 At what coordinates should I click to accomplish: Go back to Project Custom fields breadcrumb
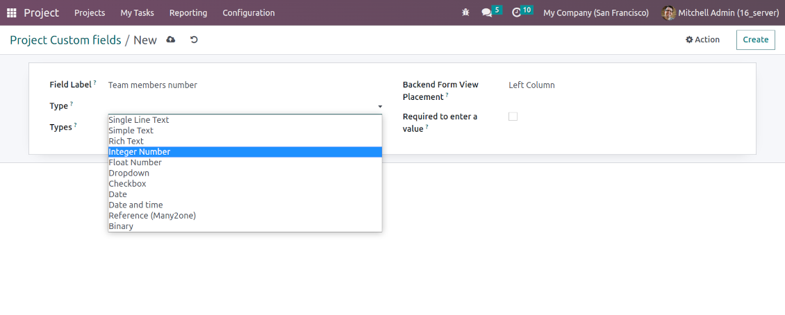pyautogui.click(x=65, y=40)
